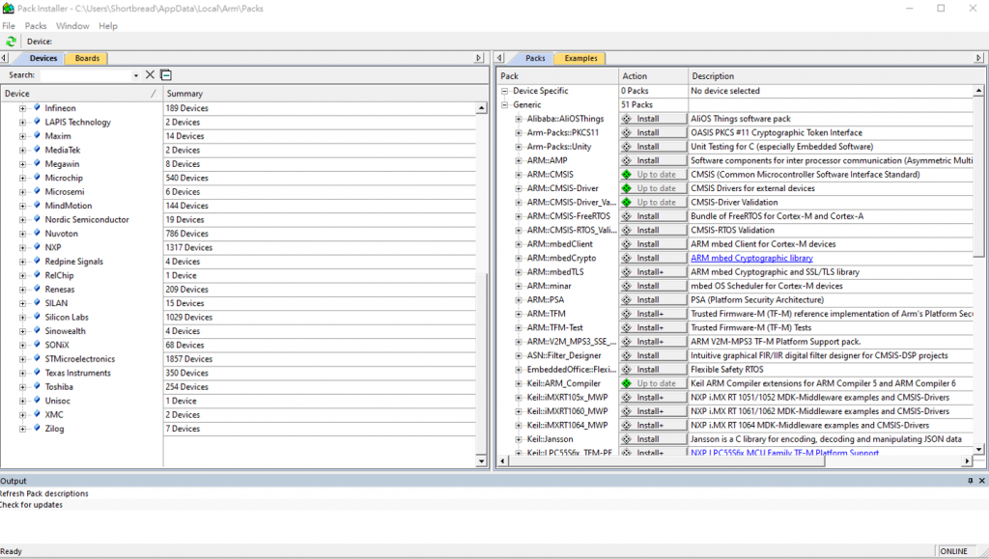Click Install for ARM::PSA pack
Image resolution: width=989 pixels, height=559 pixels.
coord(654,300)
